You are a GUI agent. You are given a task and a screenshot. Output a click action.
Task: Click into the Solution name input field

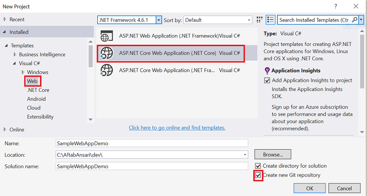pyautogui.click(x=152, y=167)
